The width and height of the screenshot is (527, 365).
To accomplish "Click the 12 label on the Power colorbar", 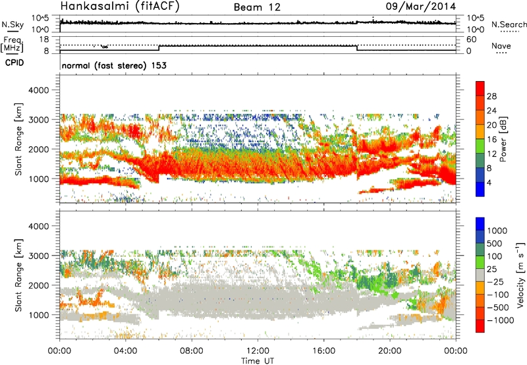I will click(491, 154).
